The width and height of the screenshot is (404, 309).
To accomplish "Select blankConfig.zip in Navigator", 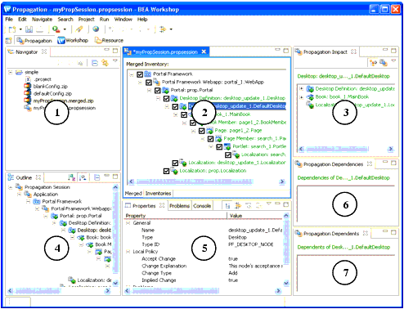I will click(51, 87).
